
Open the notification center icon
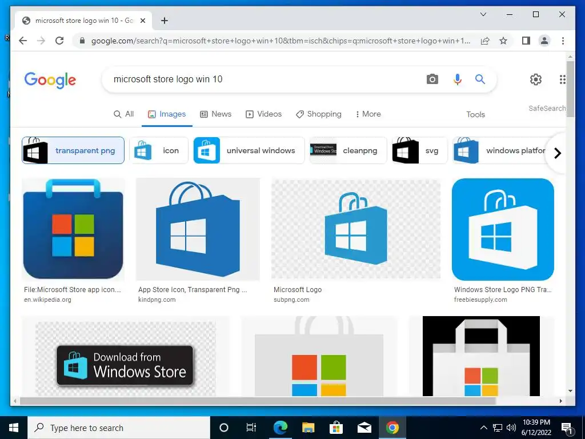[x=567, y=428]
